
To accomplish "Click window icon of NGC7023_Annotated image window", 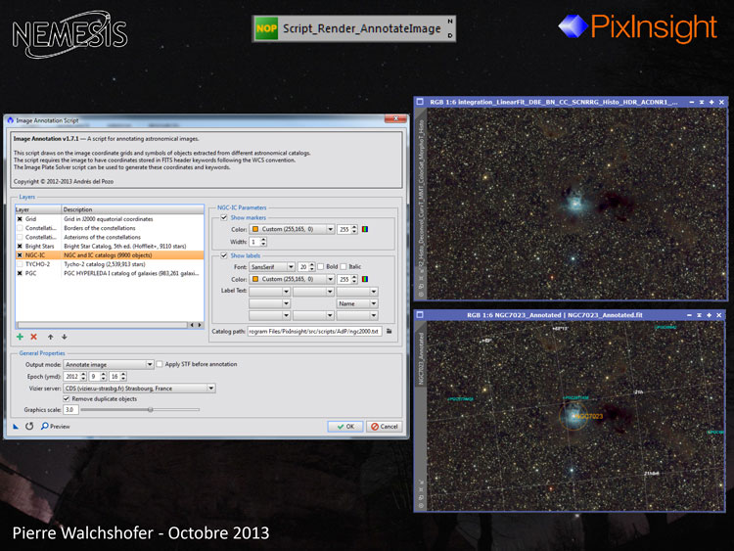I will [x=420, y=315].
